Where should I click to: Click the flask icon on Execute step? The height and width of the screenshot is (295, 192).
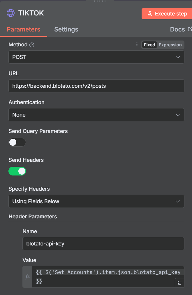pyautogui.click(x=150, y=14)
